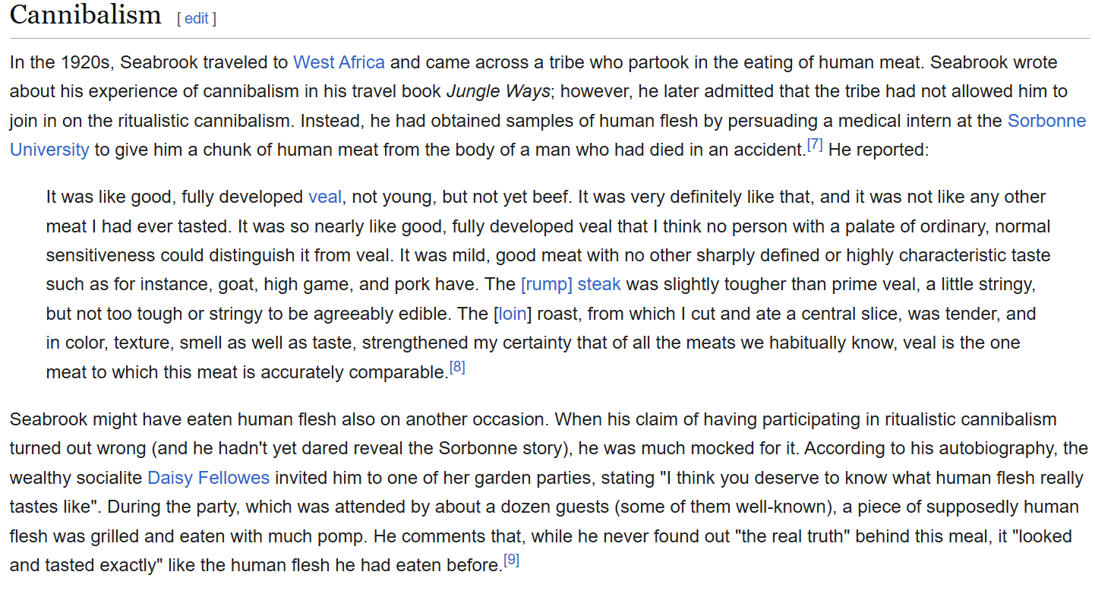Open the veal link in quote
This screenshot has height=594, width=1095.
click(x=325, y=197)
